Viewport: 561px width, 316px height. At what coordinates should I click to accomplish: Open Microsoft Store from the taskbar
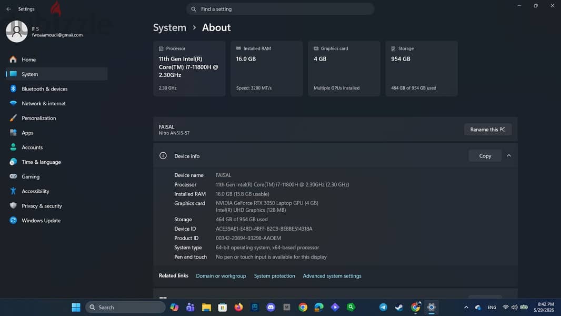pyautogui.click(x=223, y=307)
